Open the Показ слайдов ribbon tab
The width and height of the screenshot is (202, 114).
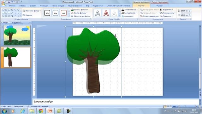point(58,6)
